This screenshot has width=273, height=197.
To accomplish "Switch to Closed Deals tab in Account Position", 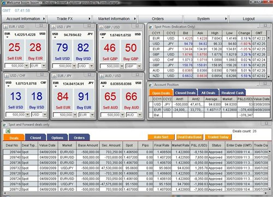I will tap(185, 92).
